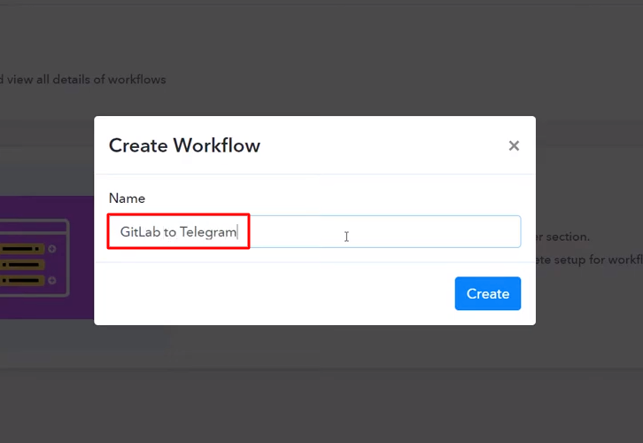Click the 'Name' field label

[x=127, y=198]
